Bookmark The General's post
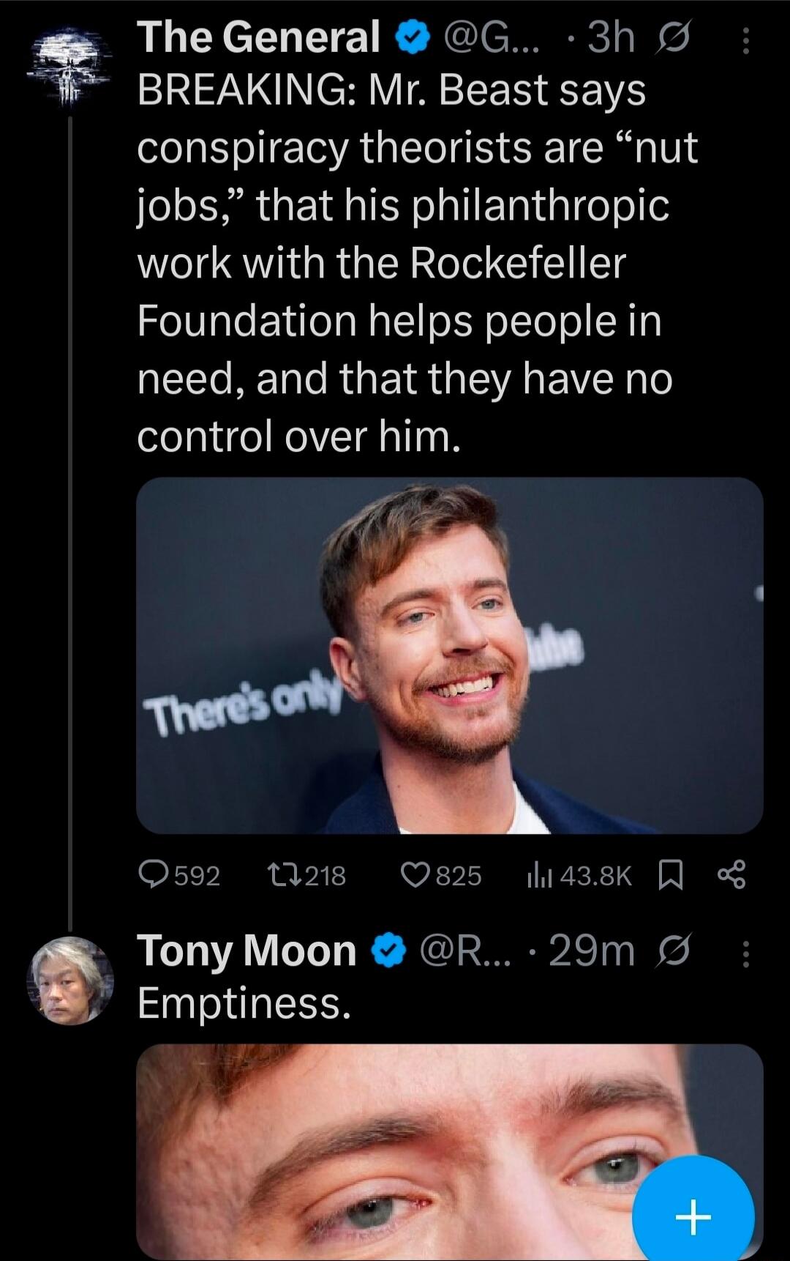790x1261 pixels. click(671, 874)
